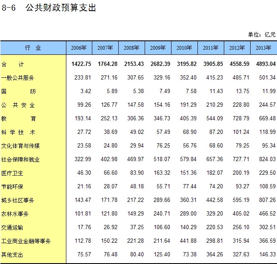Click cell 501.34 in 一般公共服务 row
277x264 pixels.
[x=267, y=77]
